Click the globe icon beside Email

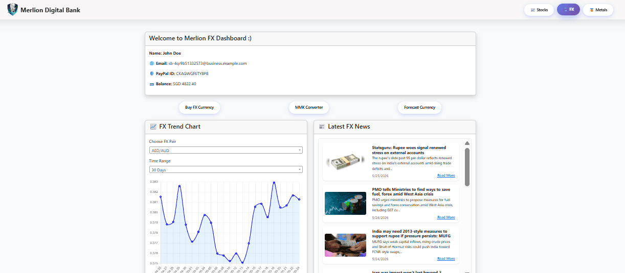[151, 64]
